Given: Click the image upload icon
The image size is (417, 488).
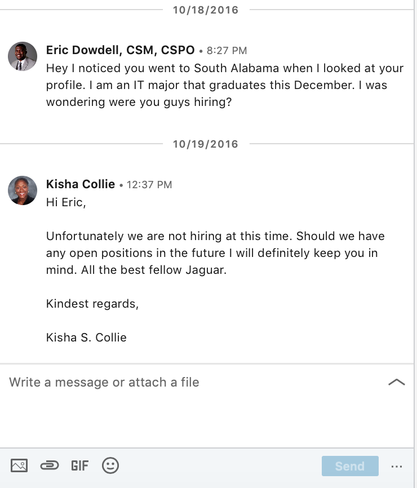Looking at the screenshot, I should [x=19, y=465].
